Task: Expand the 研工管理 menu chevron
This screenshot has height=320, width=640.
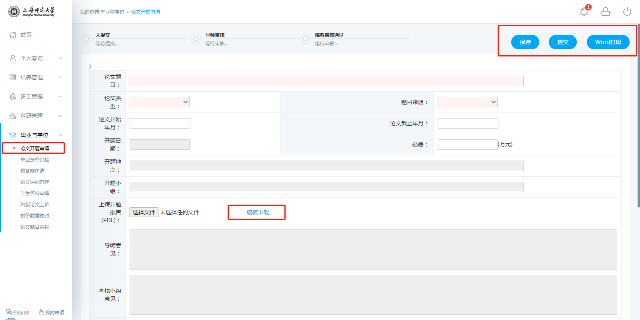Action: click(60, 97)
